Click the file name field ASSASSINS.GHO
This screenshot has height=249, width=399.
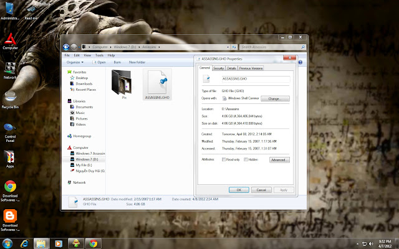(x=256, y=79)
